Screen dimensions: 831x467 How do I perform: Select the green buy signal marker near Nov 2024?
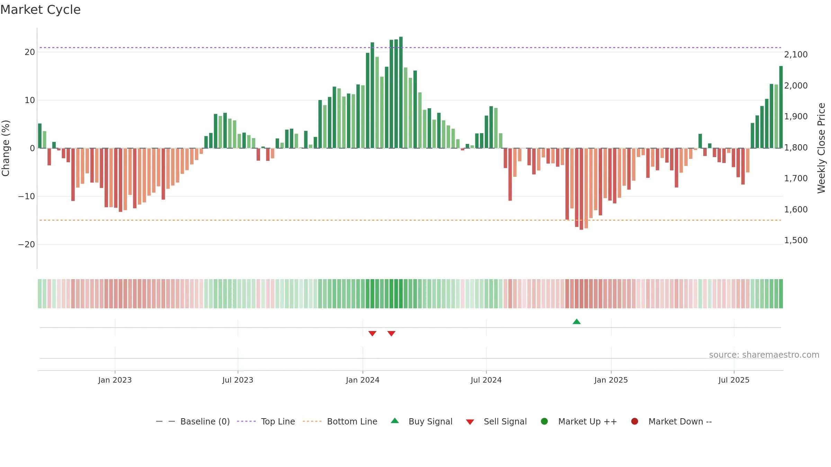pos(577,321)
